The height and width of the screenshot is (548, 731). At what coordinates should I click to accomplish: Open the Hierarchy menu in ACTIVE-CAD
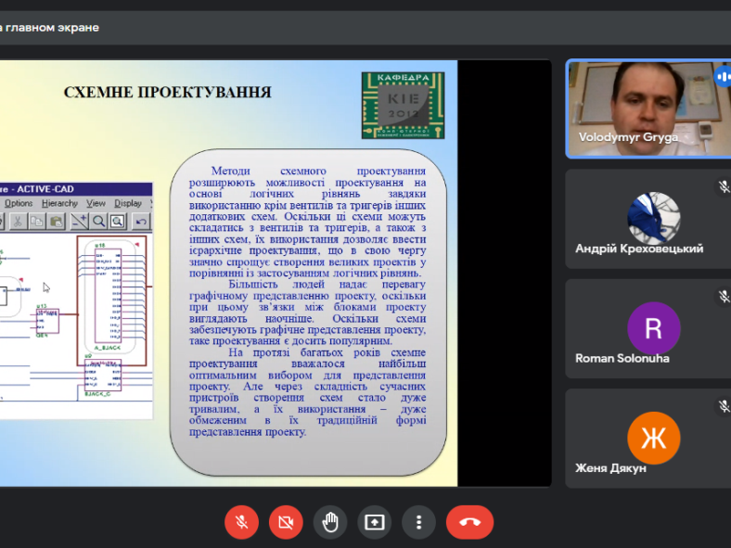60,203
